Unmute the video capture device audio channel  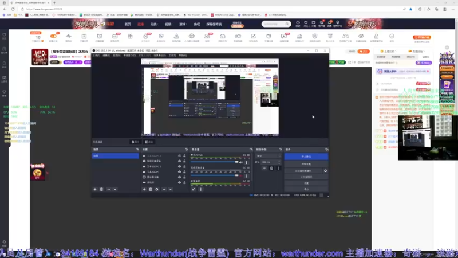[x=241, y=176]
